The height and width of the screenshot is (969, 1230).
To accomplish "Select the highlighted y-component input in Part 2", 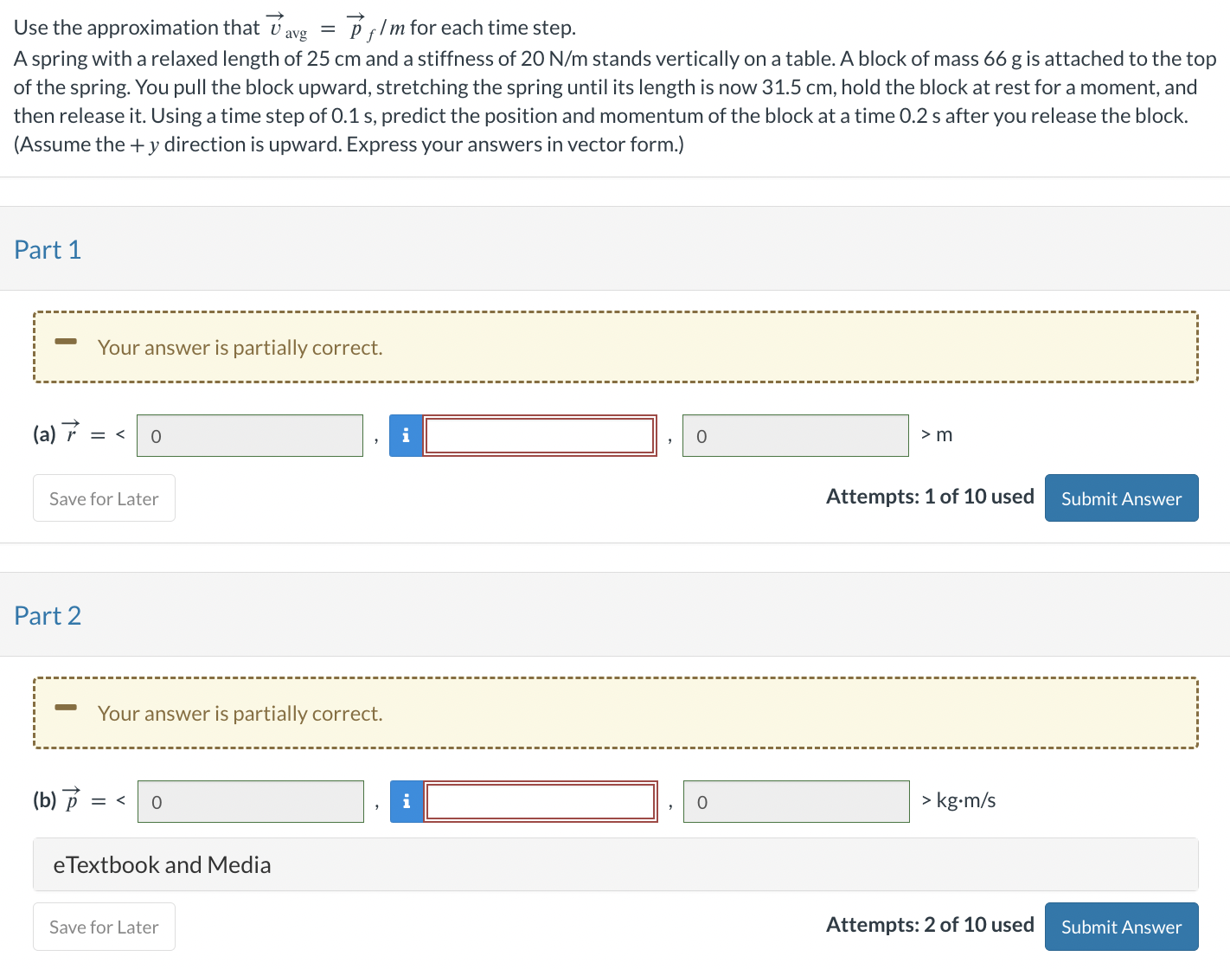I will pos(541,801).
